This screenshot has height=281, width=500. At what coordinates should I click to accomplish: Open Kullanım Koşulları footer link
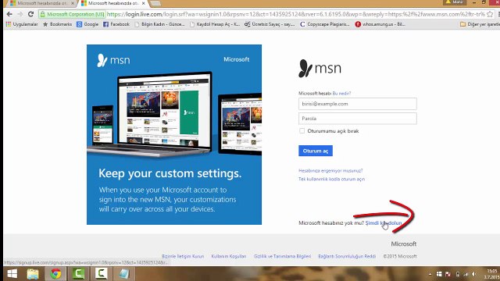[229, 256]
